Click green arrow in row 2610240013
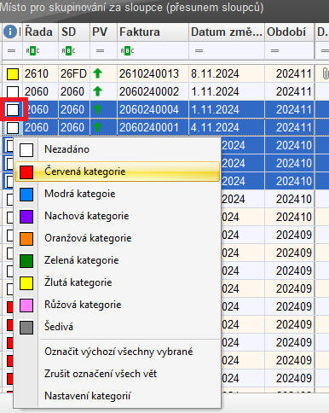Viewport: 329px width, 413px height. pos(98,73)
